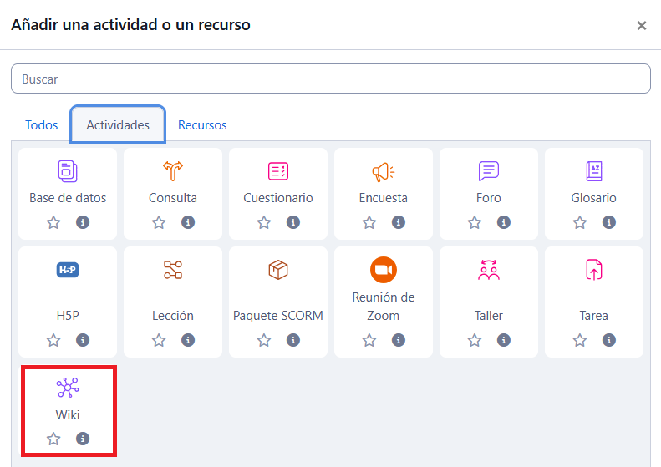Screen dimensions: 661x467
Task: Select the Reunión de Zoom icon
Action: (384, 270)
